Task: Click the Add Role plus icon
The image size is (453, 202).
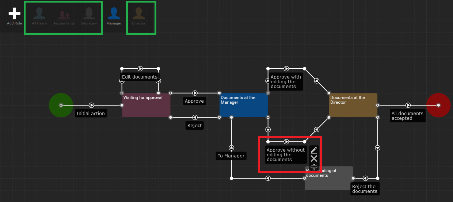Action: (15, 14)
